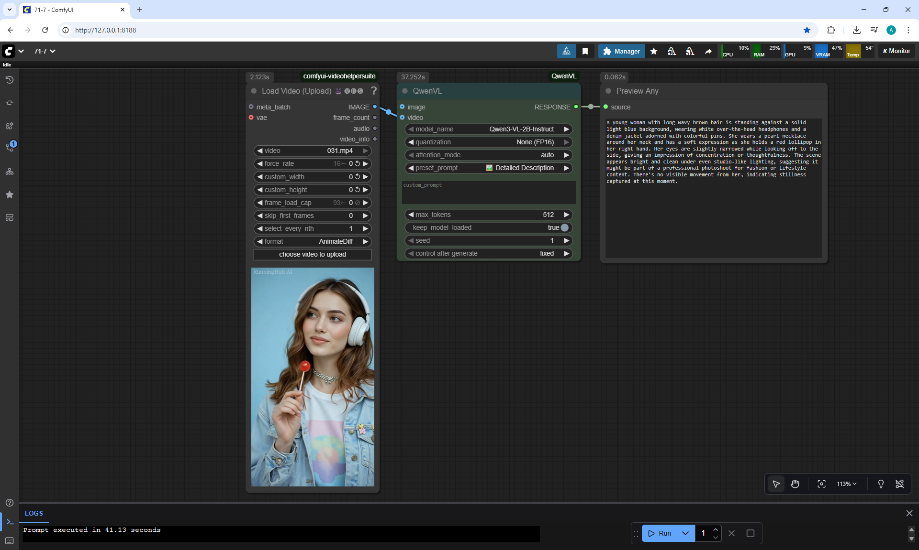
Task: Open the queue history sidebar icon
Action: point(10,80)
